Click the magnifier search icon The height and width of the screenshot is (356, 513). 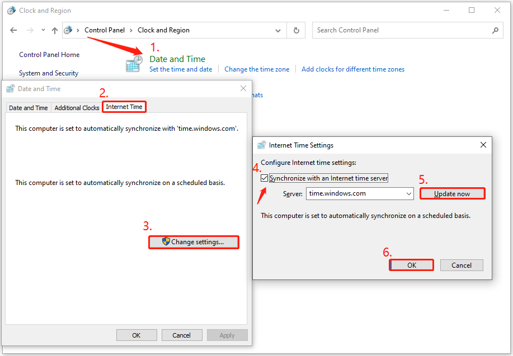click(495, 30)
